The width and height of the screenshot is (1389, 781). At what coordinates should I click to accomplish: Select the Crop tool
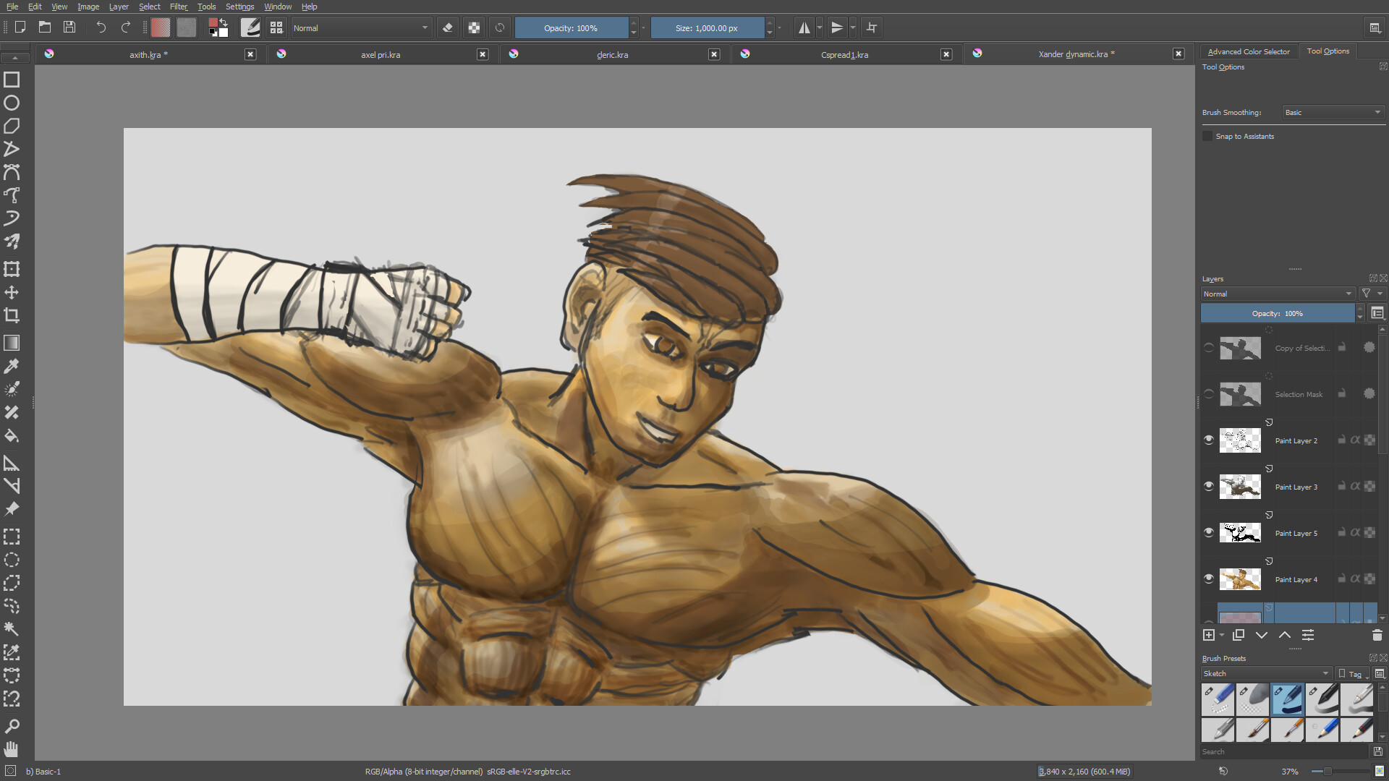pyautogui.click(x=12, y=316)
